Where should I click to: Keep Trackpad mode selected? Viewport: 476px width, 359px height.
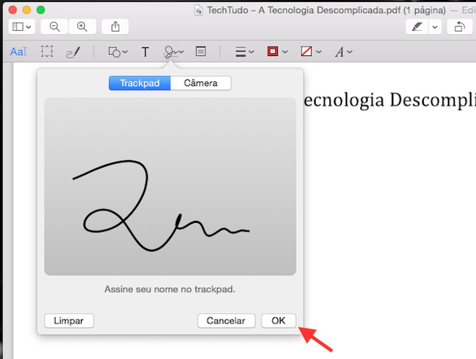click(x=139, y=83)
